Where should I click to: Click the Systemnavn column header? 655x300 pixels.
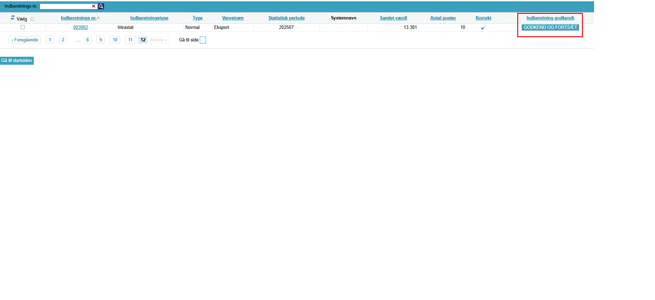pos(344,18)
